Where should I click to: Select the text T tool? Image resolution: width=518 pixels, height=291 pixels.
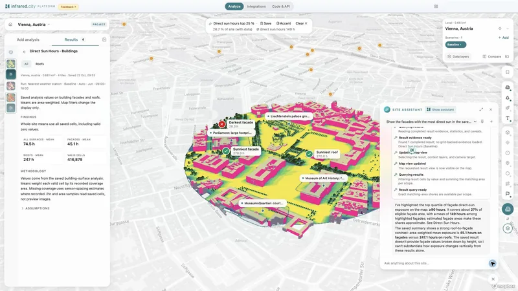[508, 118]
